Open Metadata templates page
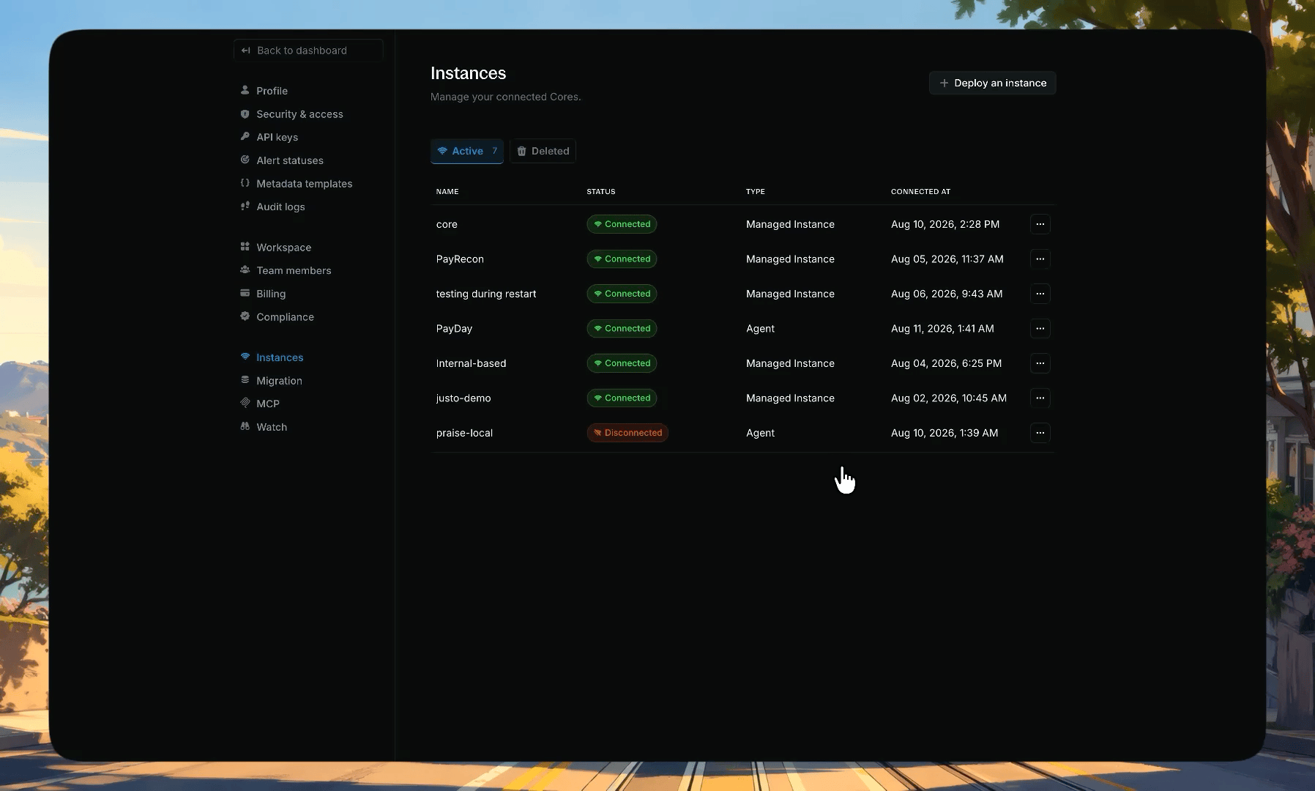 304,184
